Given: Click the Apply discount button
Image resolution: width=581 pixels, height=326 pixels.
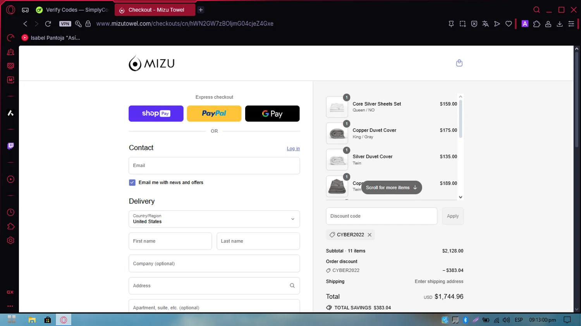Looking at the screenshot, I should click(453, 216).
